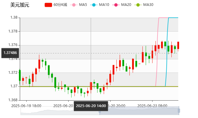The width and height of the screenshot is (198, 118).
Task: Click the 1.376 y-axis label
Action: click(13, 45)
